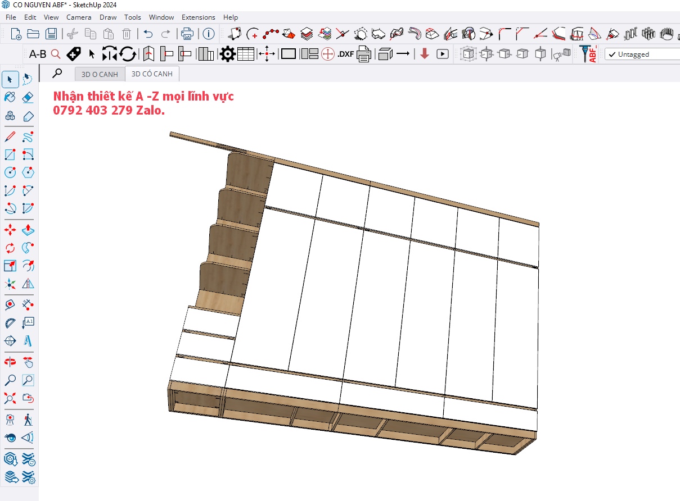The image size is (680, 501).
Task: Select the Rotate tool
Action: coord(10,248)
